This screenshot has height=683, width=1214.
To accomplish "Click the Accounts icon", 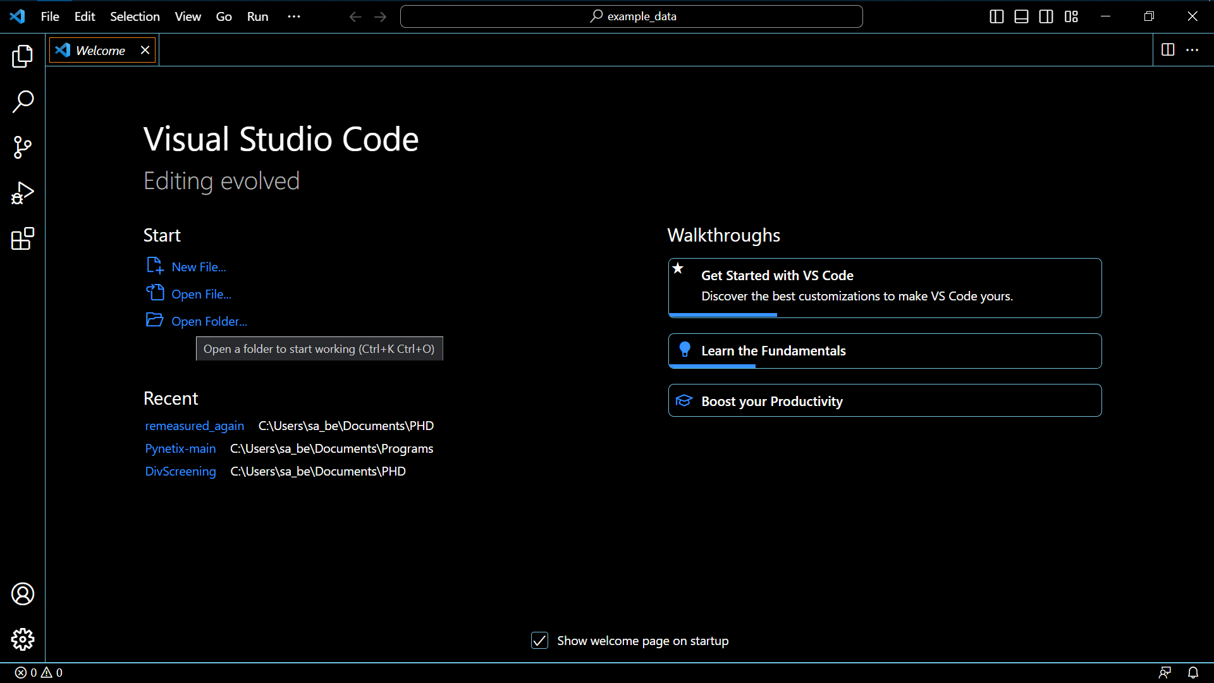I will 23,594.
